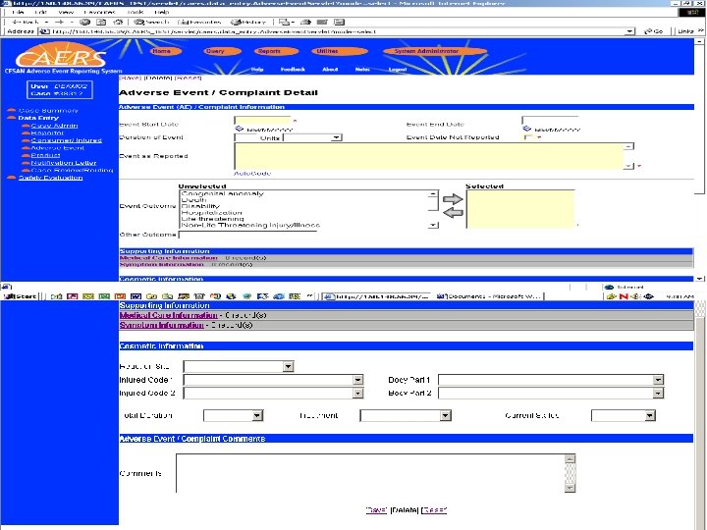
Task: Click down arrow on Unselected list scrollbar
Action: point(433,225)
